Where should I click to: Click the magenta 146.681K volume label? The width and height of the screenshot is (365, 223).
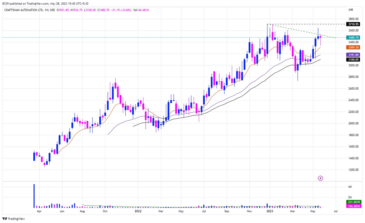click(354, 206)
